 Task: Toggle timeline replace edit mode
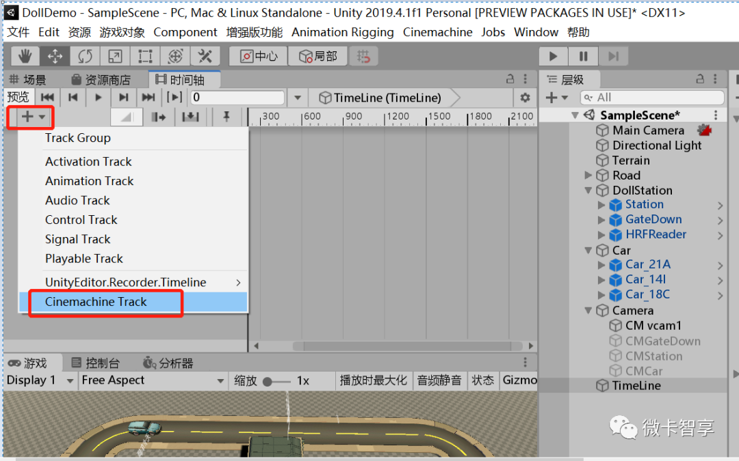[190, 117]
